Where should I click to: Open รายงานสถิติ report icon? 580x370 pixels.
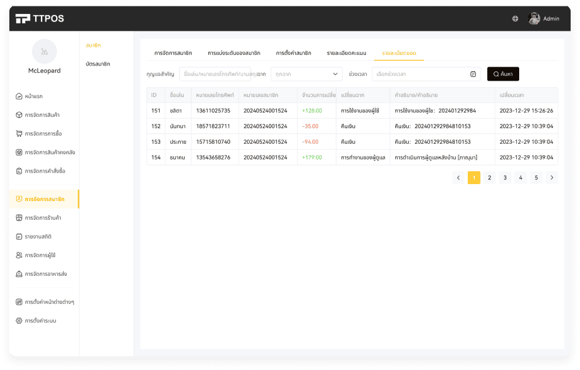(19, 237)
